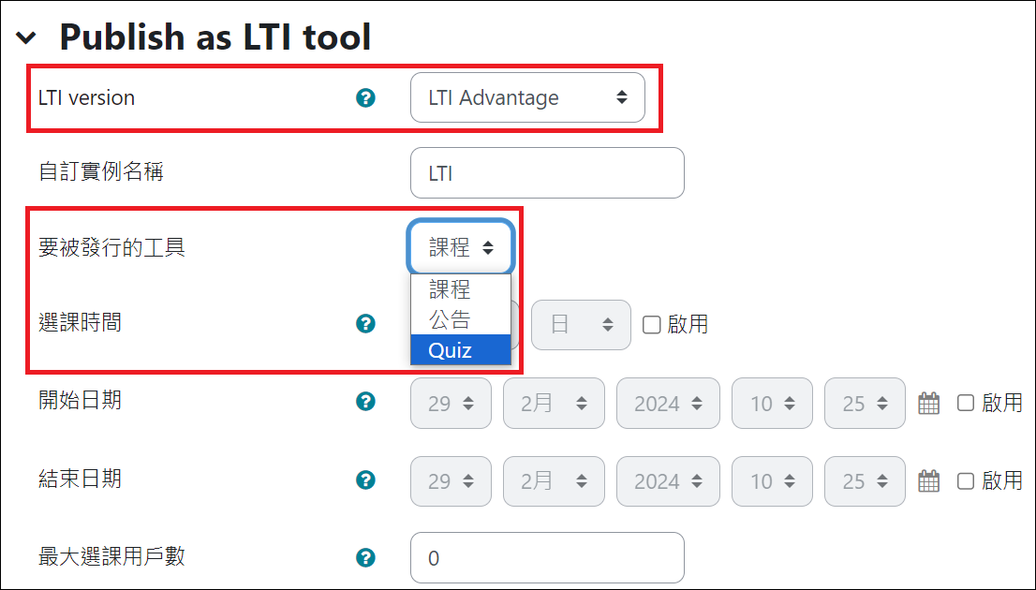Viewport: 1036px width, 590px height.
Task: Check 啟用 next to 結束日期
Action: pos(964,480)
